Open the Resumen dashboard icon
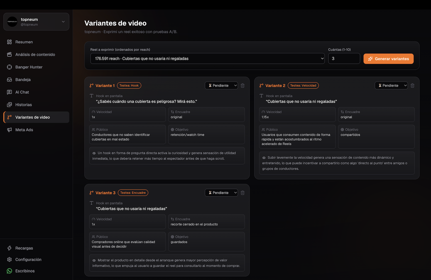This screenshot has width=431, height=280. click(9, 42)
